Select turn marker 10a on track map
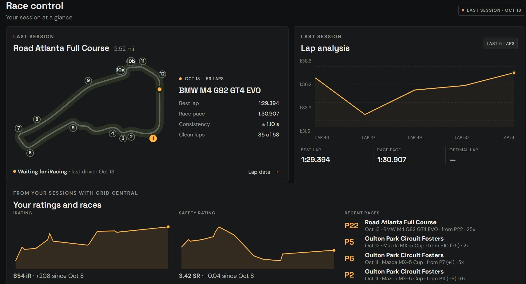The image size is (526, 284). (120, 70)
